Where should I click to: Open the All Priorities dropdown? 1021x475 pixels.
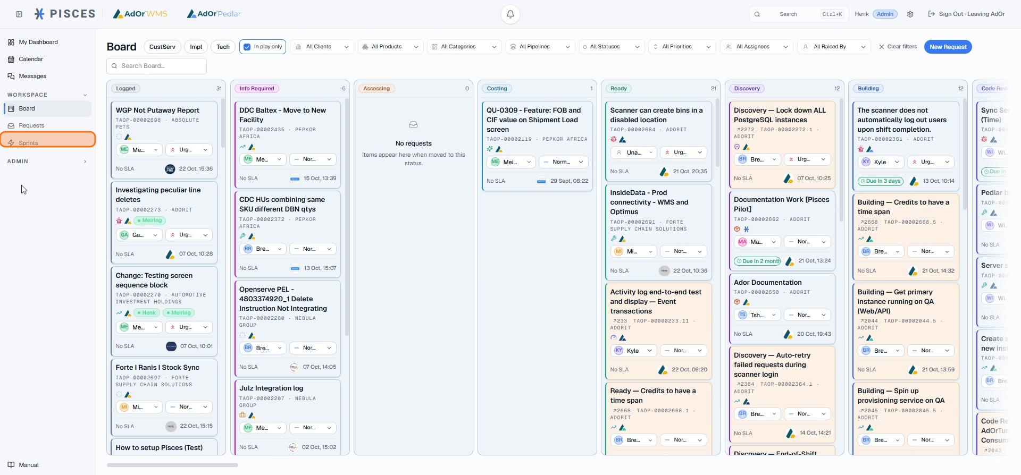coord(682,47)
